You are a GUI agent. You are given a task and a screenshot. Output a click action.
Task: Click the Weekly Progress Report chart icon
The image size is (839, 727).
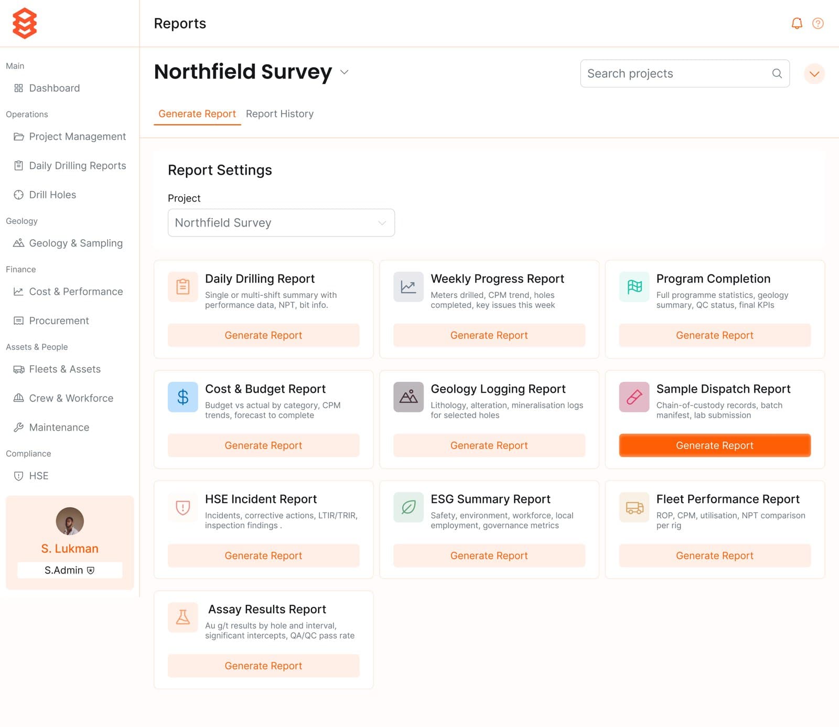click(408, 286)
